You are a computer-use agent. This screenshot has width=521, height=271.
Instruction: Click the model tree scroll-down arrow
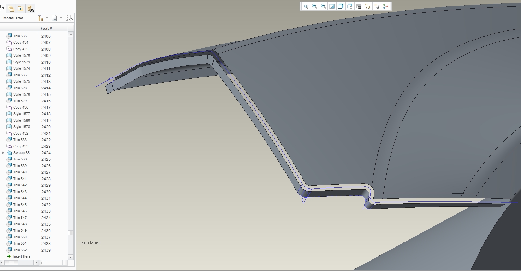coord(71,257)
